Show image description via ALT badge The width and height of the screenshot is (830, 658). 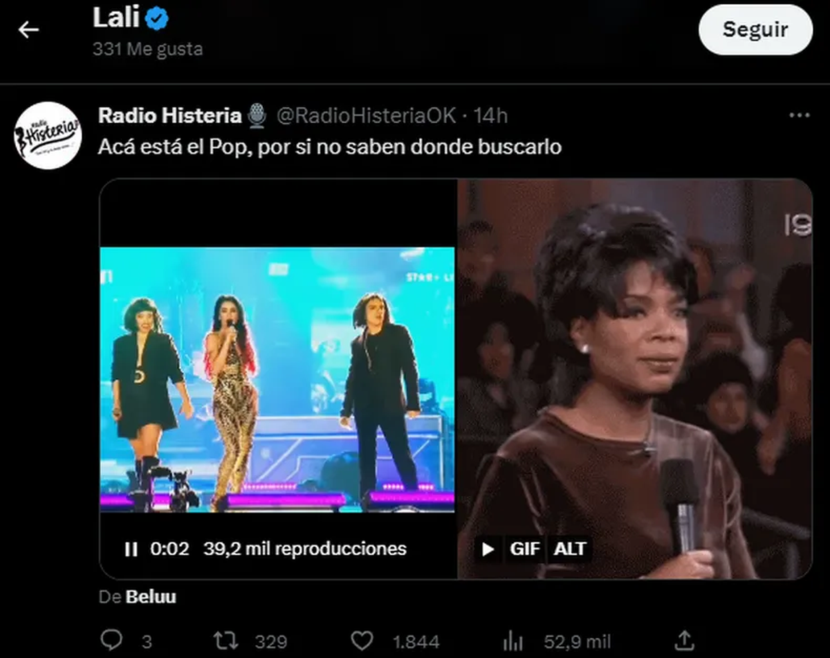[570, 549]
